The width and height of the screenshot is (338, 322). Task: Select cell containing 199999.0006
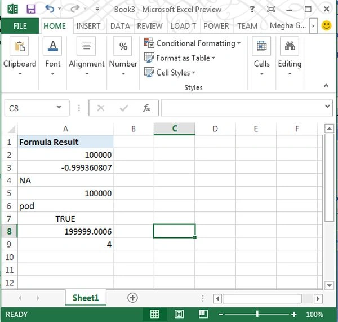[x=65, y=231]
